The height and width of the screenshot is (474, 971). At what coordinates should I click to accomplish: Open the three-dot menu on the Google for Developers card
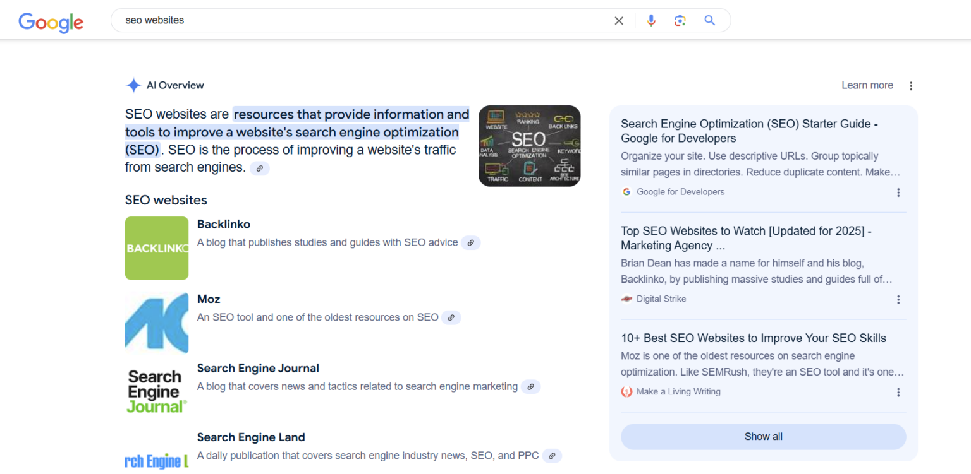(x=898, y=193)
